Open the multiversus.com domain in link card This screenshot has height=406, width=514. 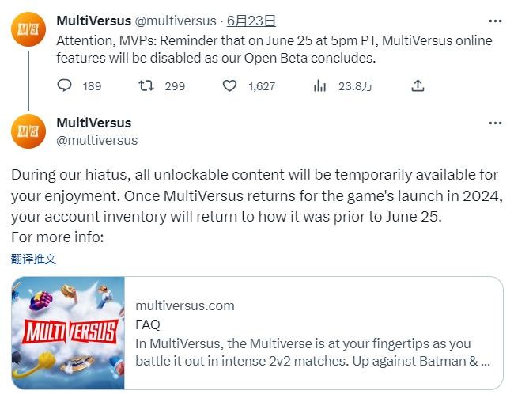(185, 305)
